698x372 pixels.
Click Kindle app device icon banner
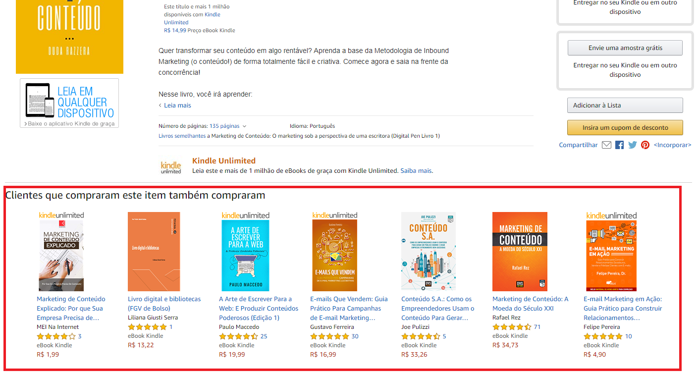(69, 103)
